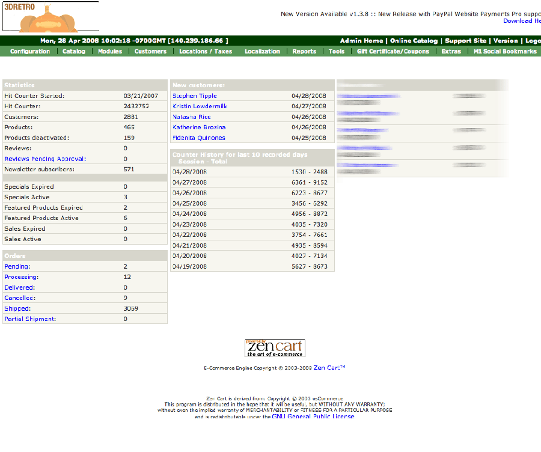Open the Modules menu
This screenshot has height=452, width=541.
pyautogui.click(x=110, y=52)
